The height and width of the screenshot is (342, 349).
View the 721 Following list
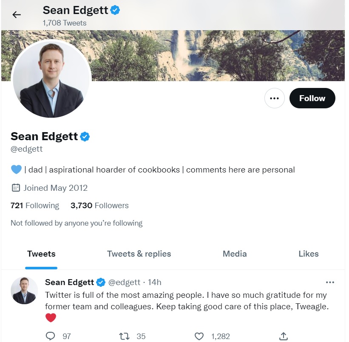[x=35, y=206]
